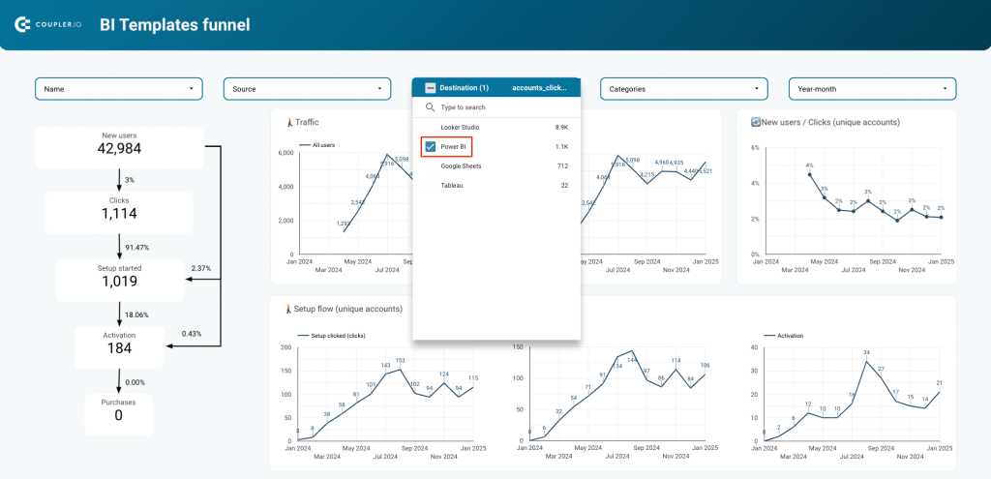Click the Coupler.io logo
Viewport: 991px width, 479px height.
(47, 24)
